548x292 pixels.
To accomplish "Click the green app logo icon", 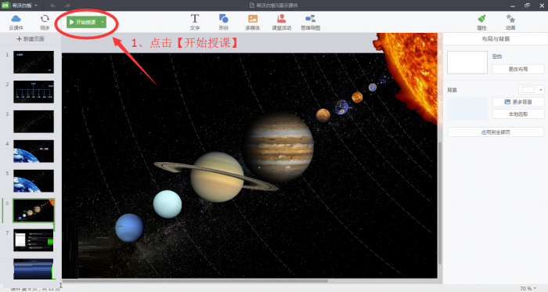I will (5, 5).
